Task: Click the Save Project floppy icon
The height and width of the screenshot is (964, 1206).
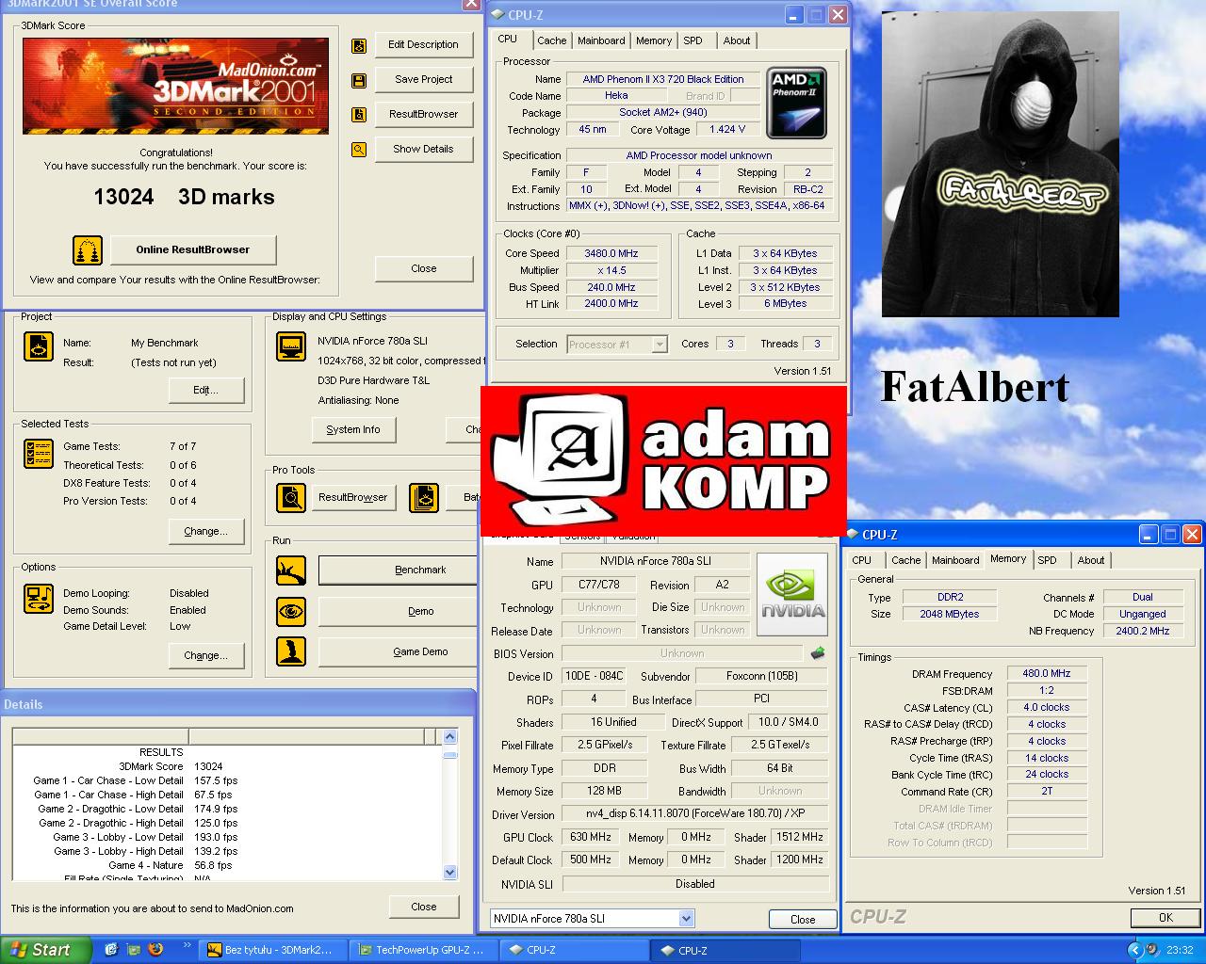Action: click(x=359, y=80)
